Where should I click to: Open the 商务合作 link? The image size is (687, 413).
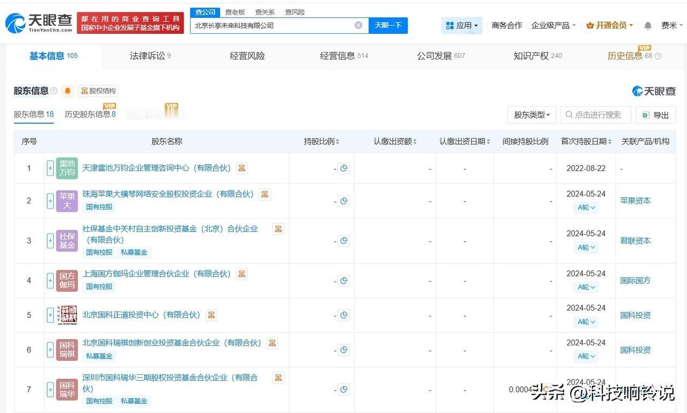[507, 25]
